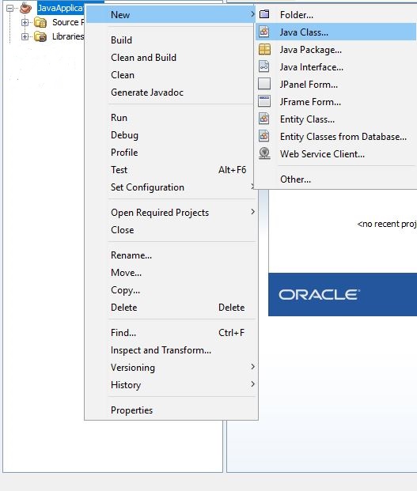
Task: Choose Folder... in New submenu
Action: pos(336,15)
